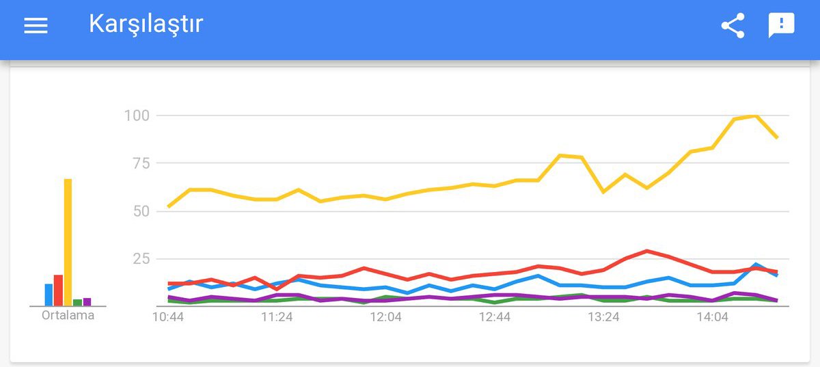Image resolution: width=820 pixels, height=367 pixels.
Task: Click the 10:44 time axis label
Action: (167, 317)
